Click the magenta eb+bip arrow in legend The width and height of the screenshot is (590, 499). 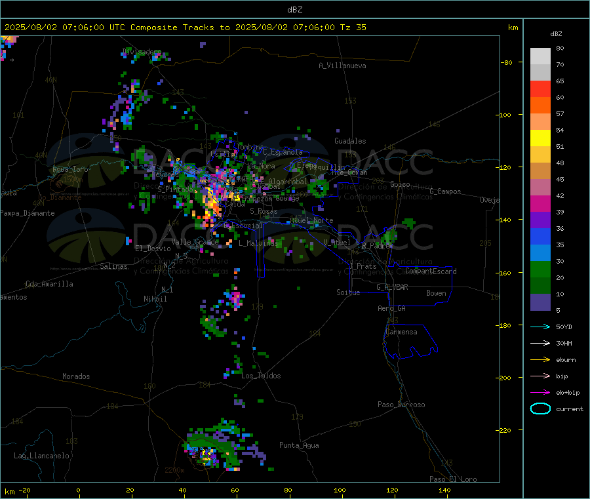click(540, 393)
